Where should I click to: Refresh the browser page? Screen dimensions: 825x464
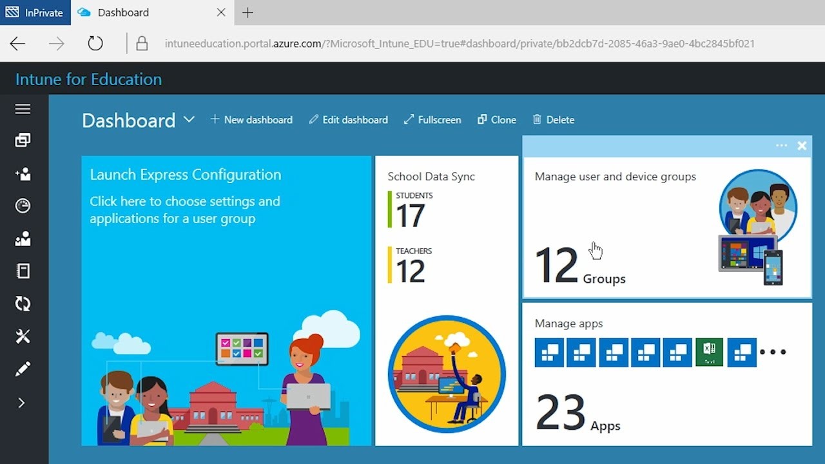(95, 43)
